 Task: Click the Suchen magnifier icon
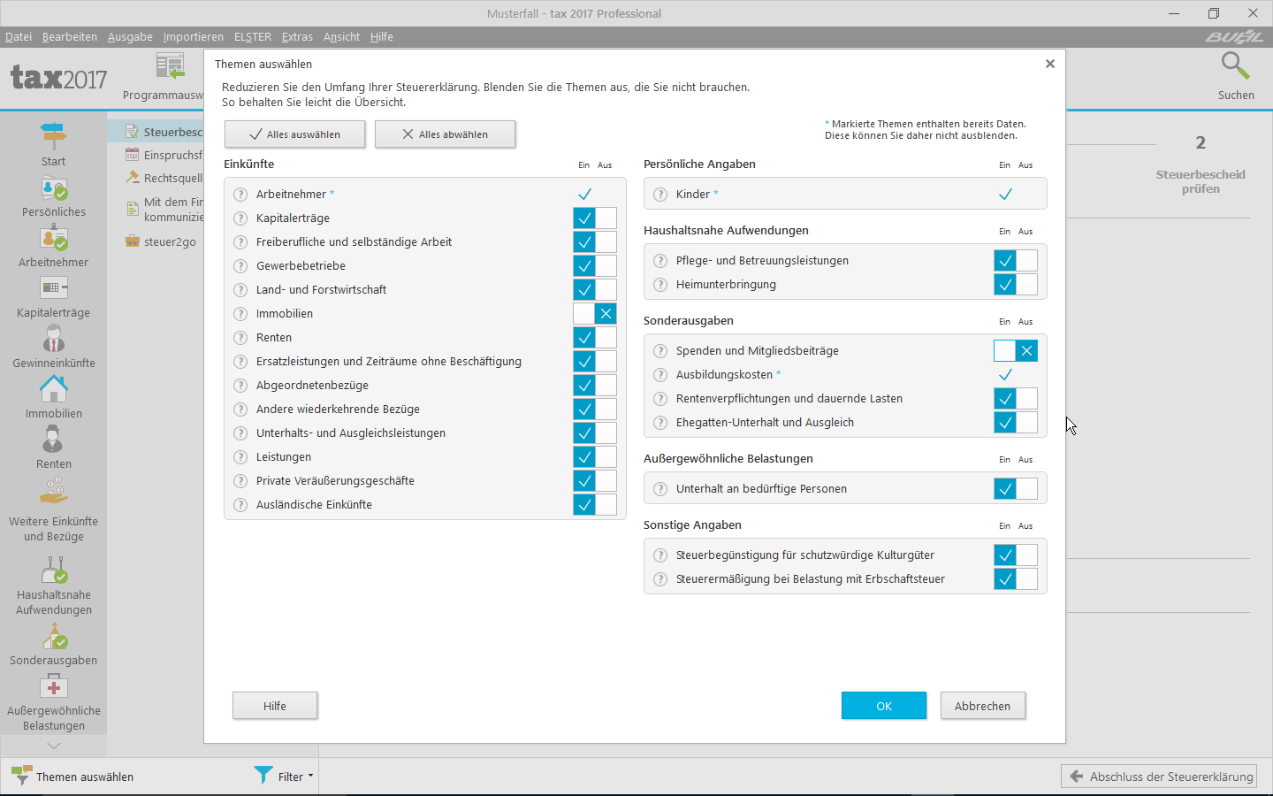(1235, 66)
